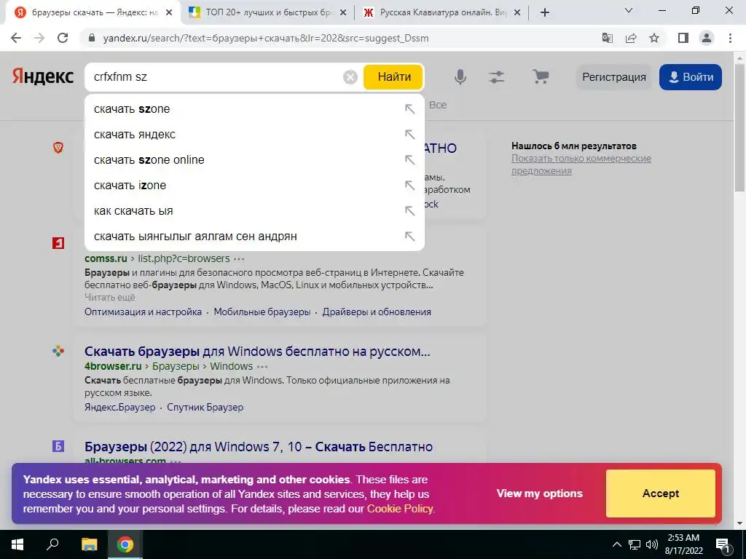Open more options dots for 4browser.ru result

[262, 367]
